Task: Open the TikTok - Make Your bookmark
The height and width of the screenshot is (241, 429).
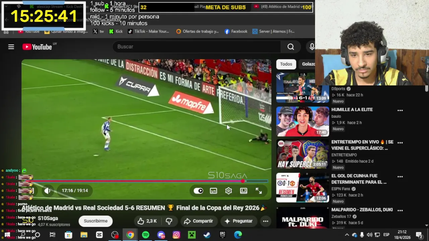Action: (148, 31)
